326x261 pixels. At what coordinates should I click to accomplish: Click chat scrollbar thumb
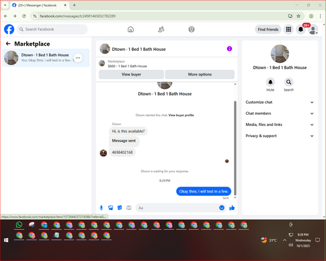click(235, 148)
